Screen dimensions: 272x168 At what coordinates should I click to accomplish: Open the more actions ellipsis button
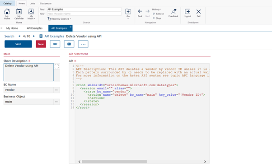tap(83, 44)
